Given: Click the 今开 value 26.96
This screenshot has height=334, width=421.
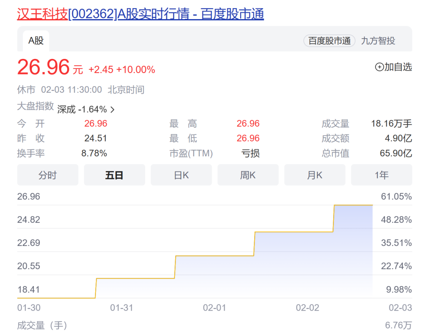Looking at the screenshot, I should 96,124.
